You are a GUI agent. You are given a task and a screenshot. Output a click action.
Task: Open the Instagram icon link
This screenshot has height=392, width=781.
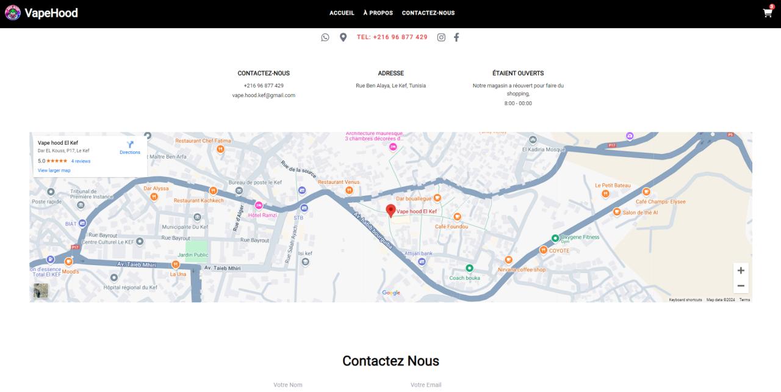point(441,37)
